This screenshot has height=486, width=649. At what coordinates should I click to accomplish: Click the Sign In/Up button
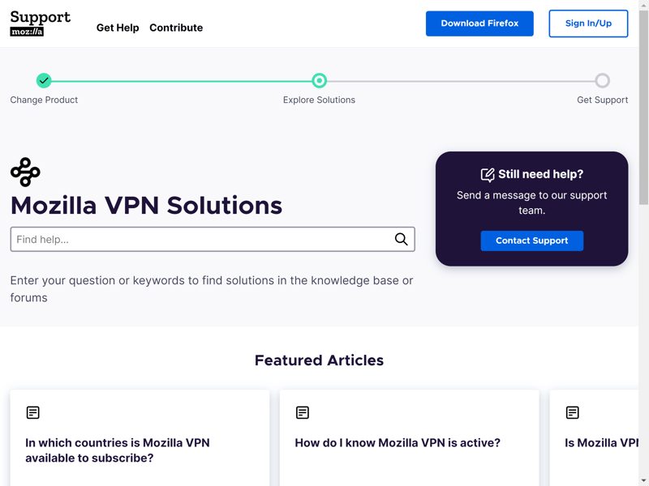588,23
